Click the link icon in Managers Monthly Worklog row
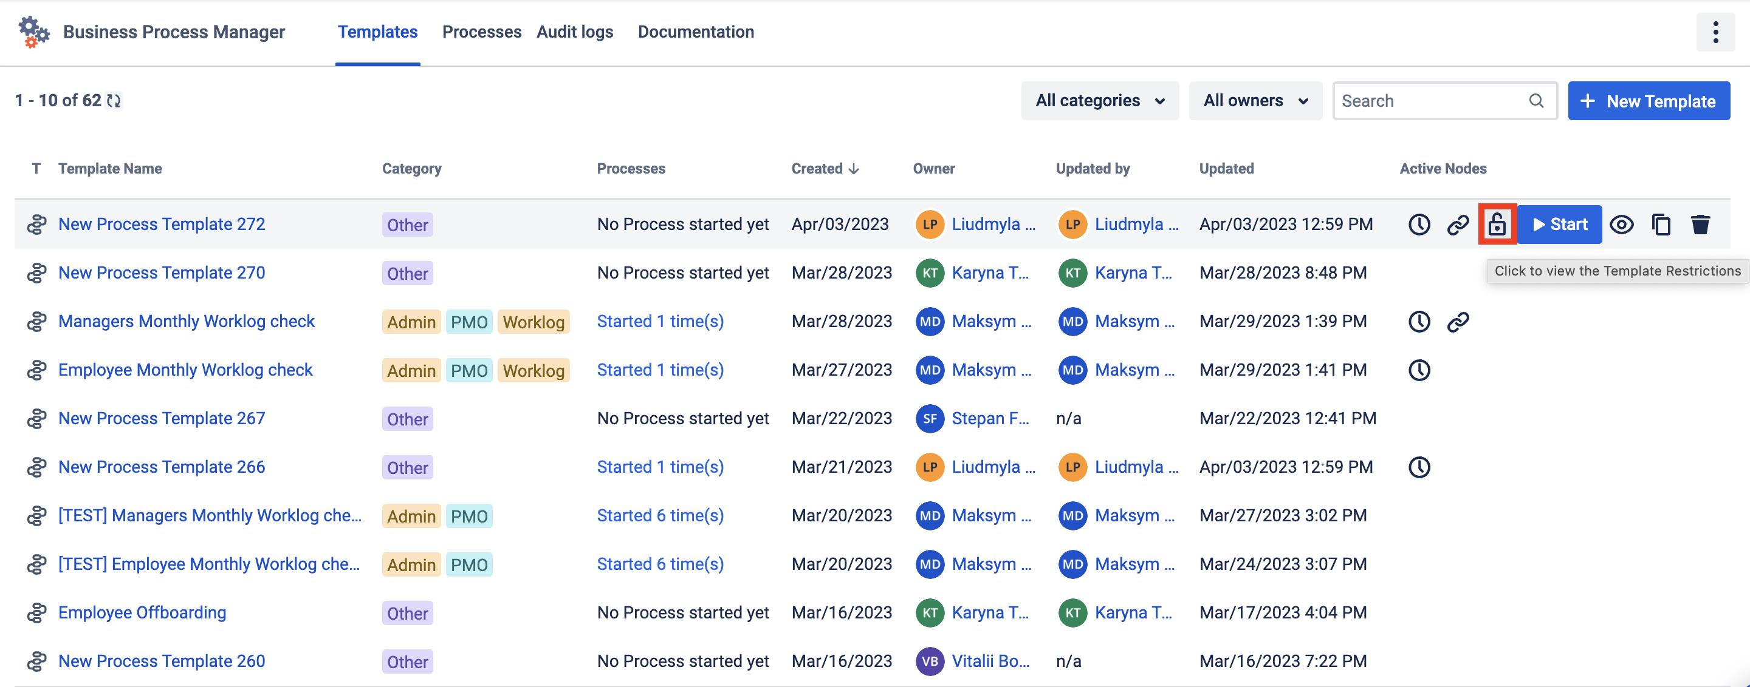 [1457, 322]
